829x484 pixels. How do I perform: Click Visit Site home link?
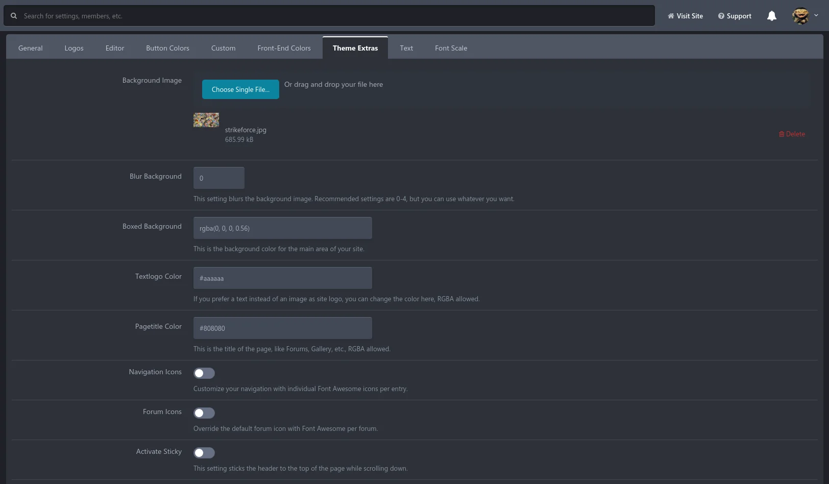685,16
